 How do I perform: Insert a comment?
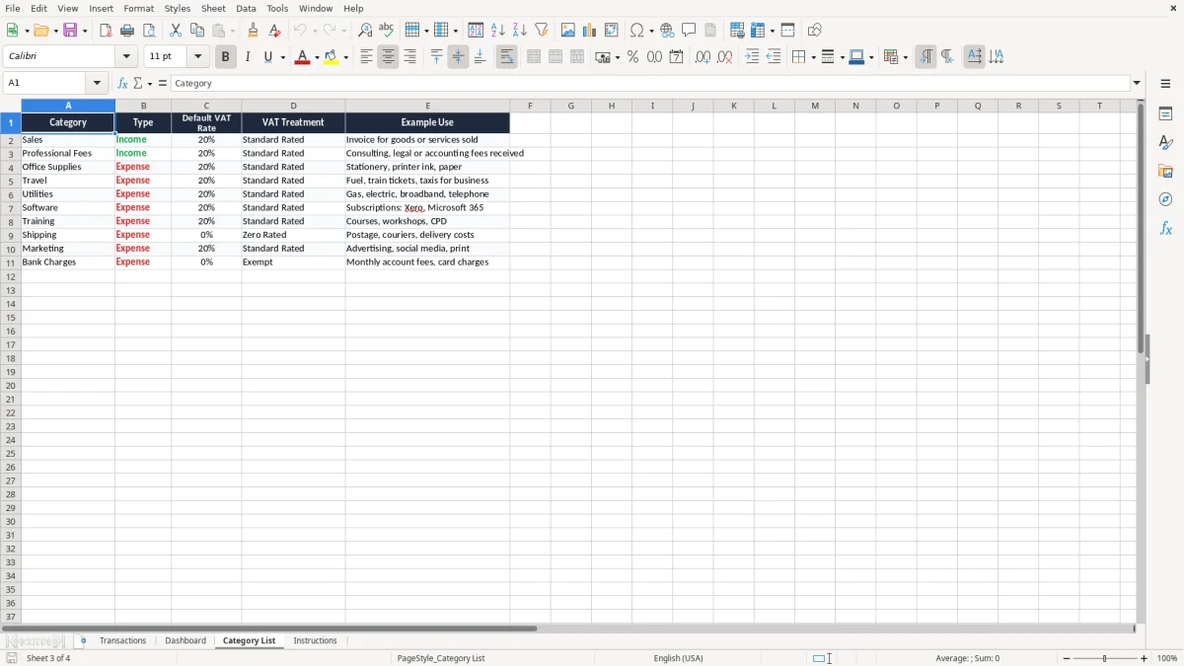pos(690,31)
